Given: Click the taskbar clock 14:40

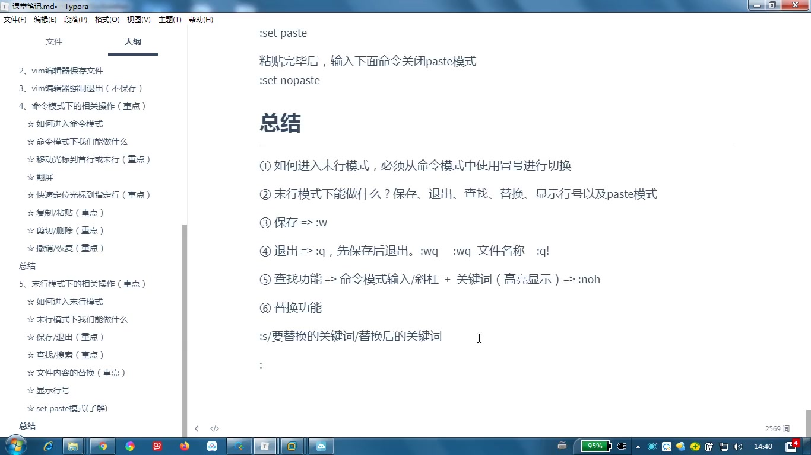Looking at the screenshot, I should pyautogui.click(x=763, y=447).
